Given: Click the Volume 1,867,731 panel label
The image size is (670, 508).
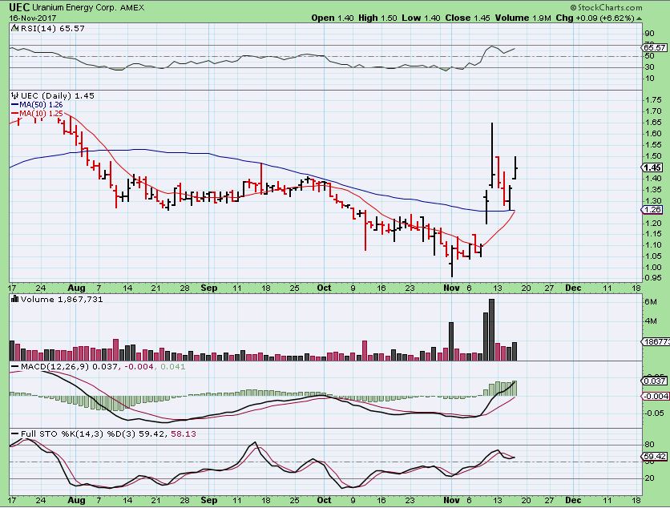Looking at the screenshot, I should 62,299.
